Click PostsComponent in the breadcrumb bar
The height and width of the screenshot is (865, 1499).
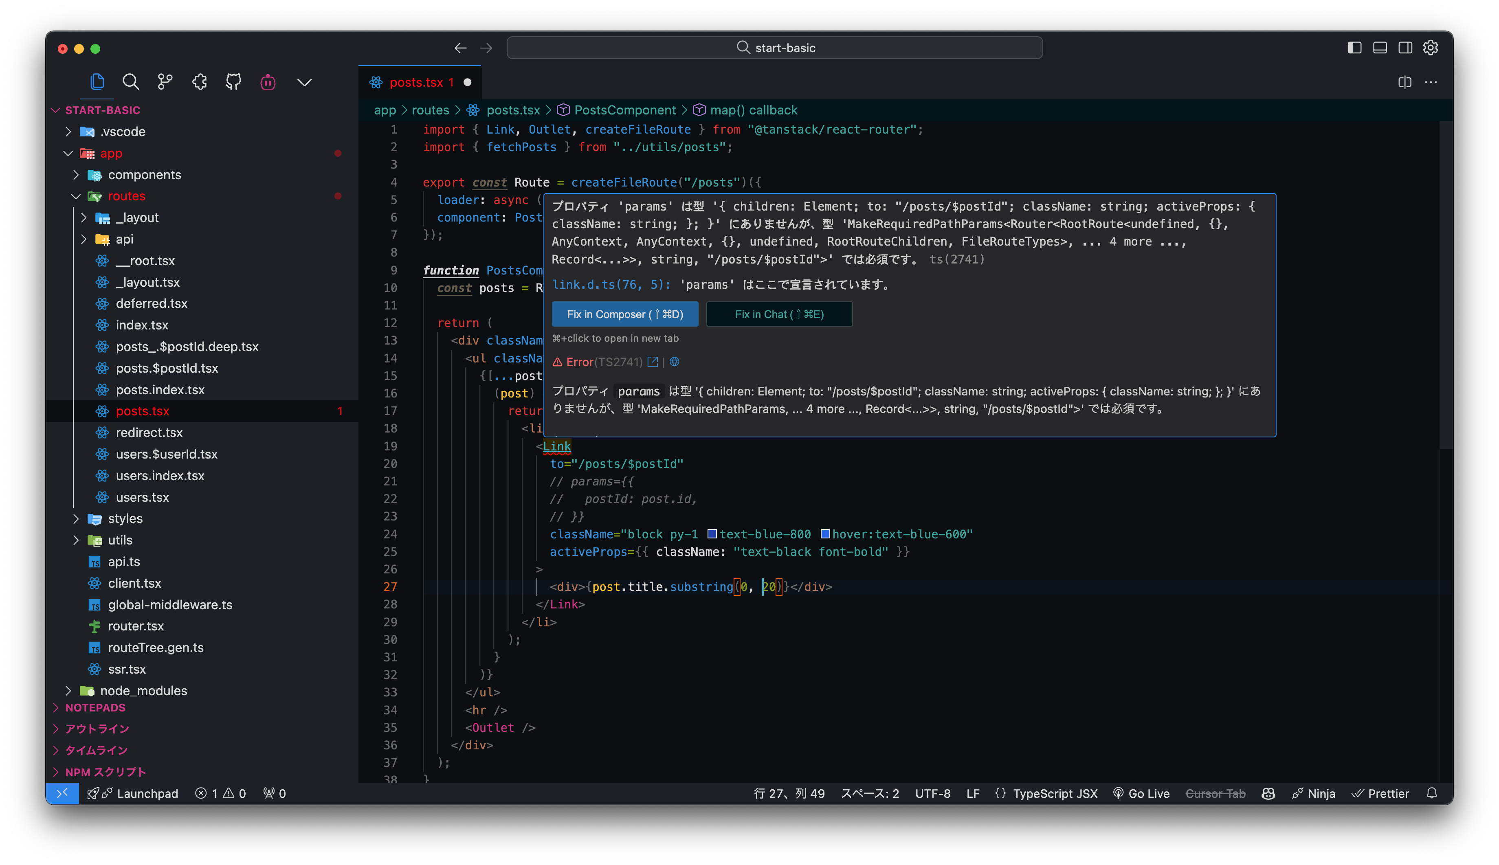coord(624,110)
